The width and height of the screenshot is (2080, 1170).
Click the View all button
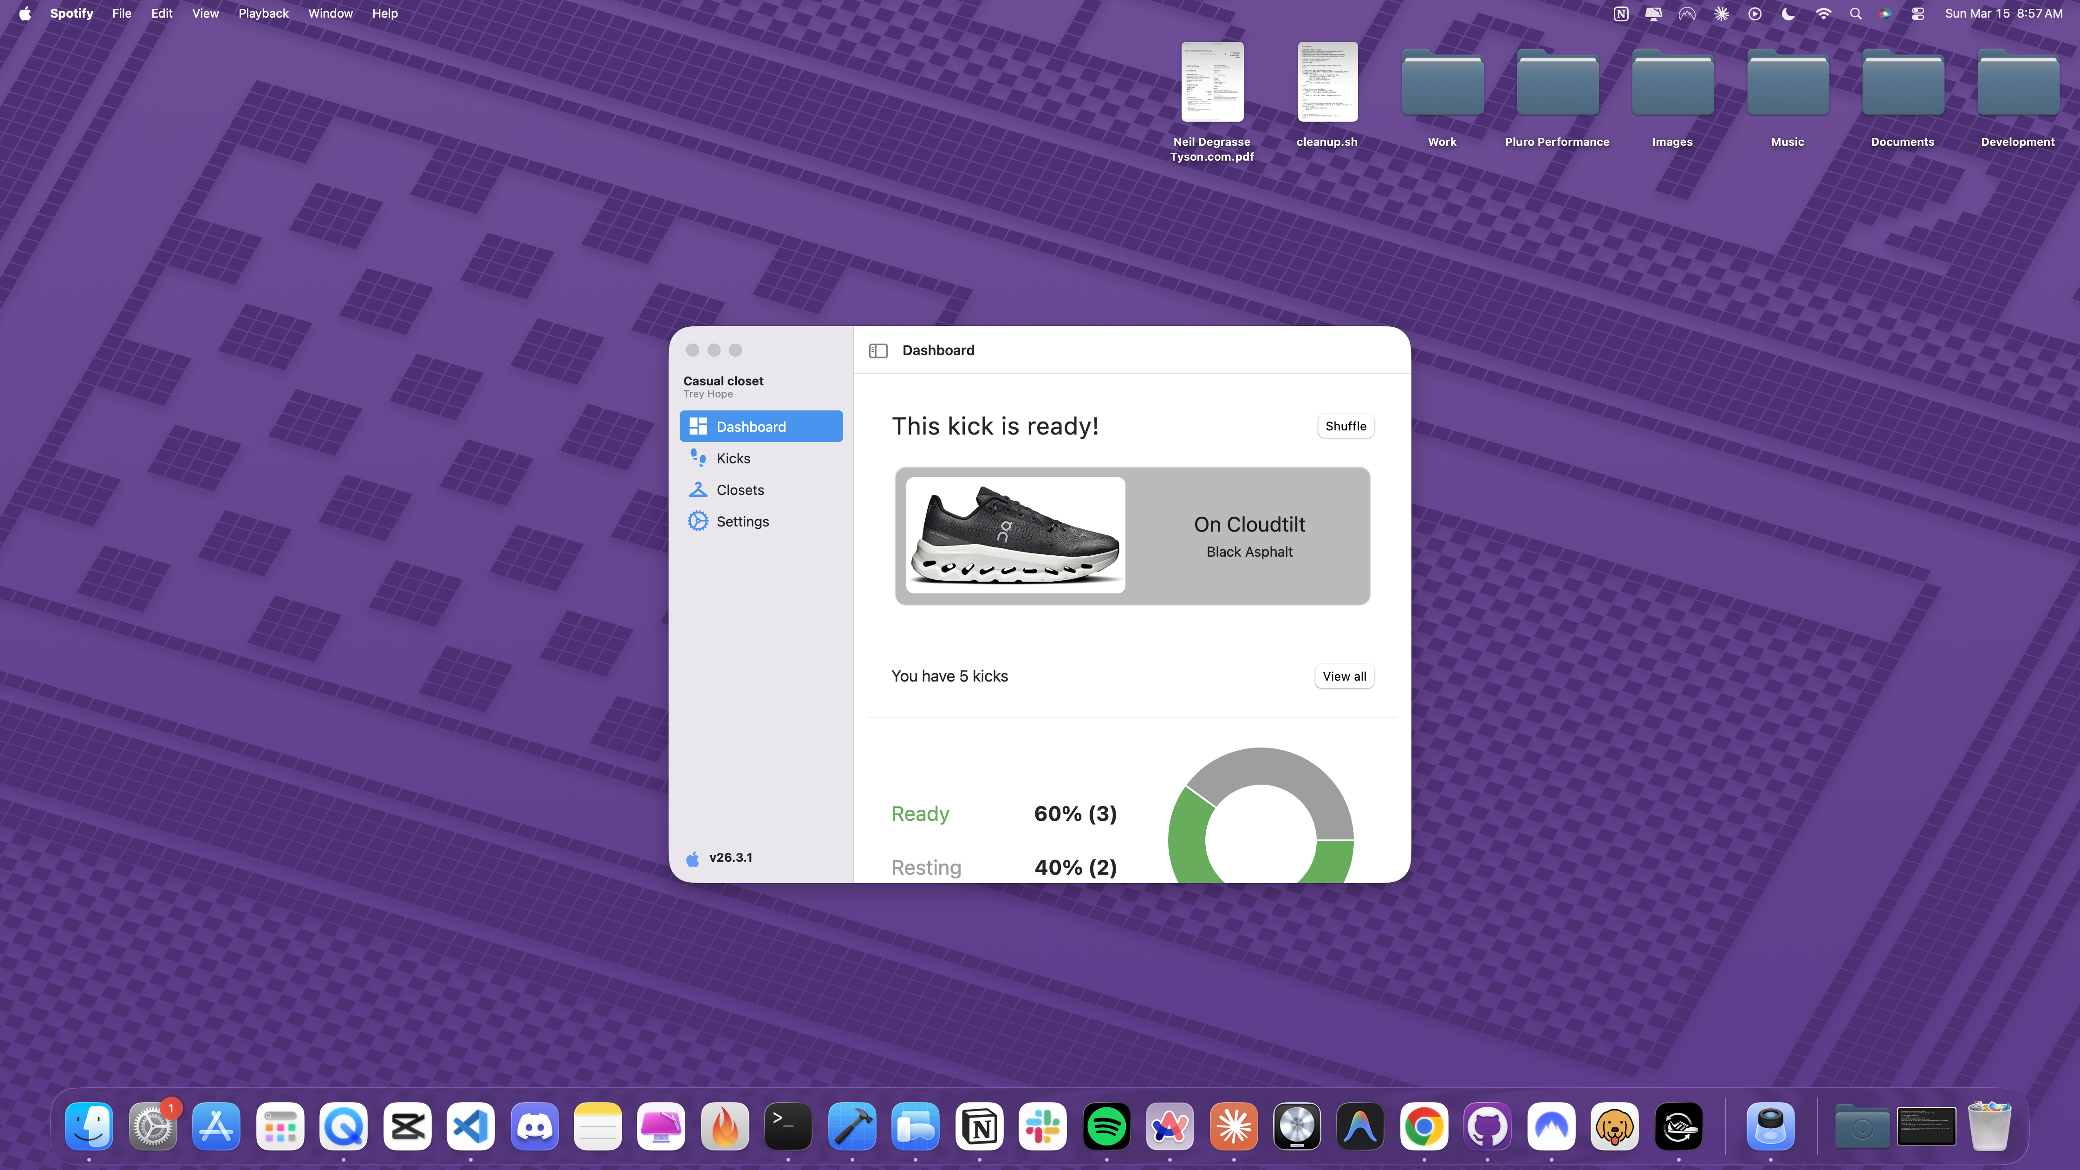click(x=1344, y=676)
